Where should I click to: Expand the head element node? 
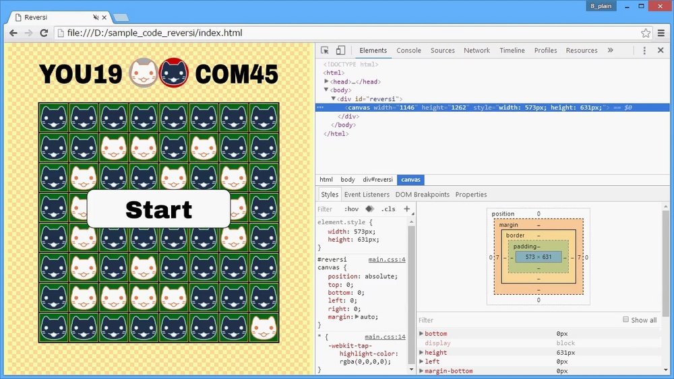(326, 81)
